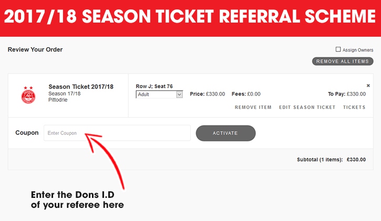Click the Season Ticket 2017/18 title
The image size is (381, 221).
[x=81, y=87]
